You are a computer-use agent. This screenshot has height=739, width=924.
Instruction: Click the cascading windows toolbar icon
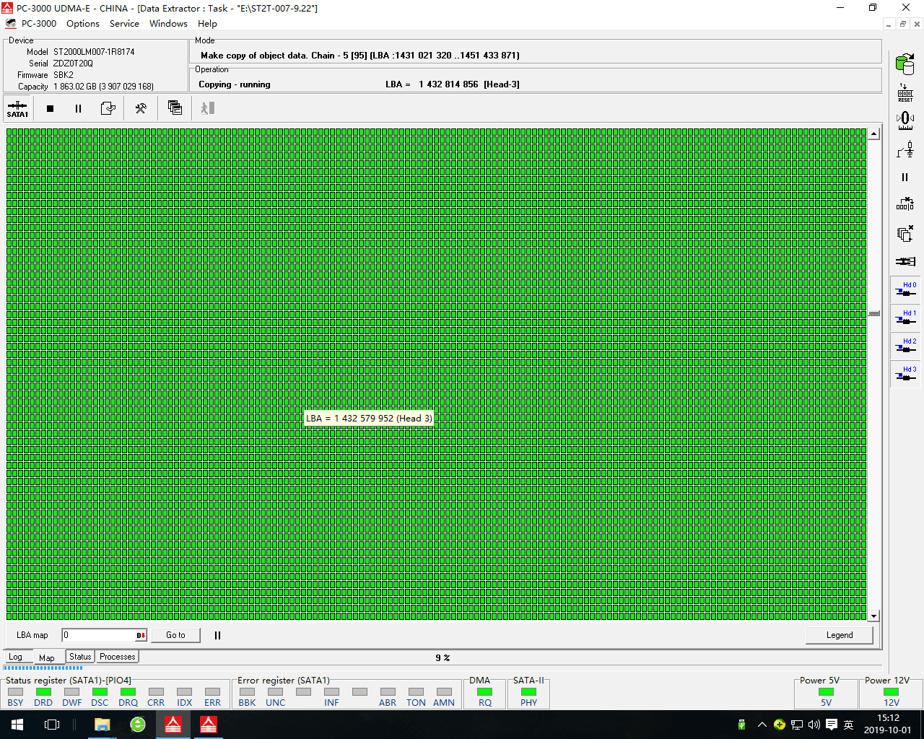(x=175, y=108)
